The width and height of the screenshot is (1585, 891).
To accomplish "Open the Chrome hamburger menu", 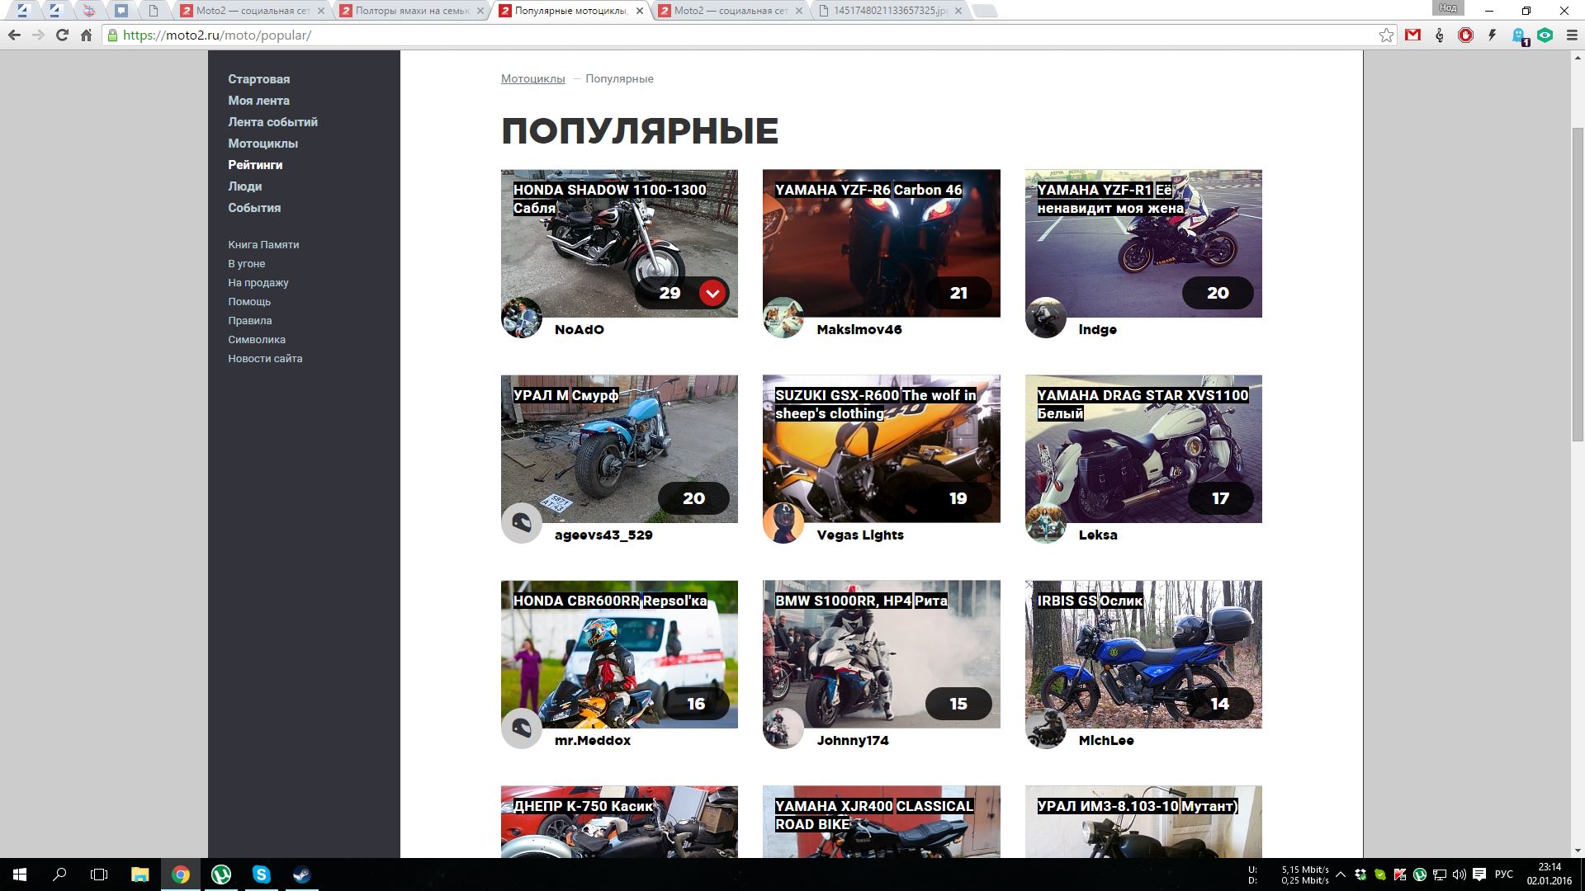I will [x=1570, y=35].
